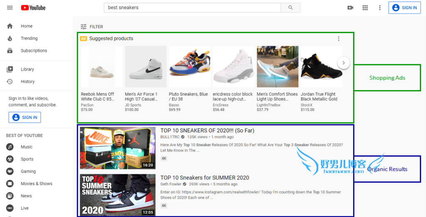
Task: Select Live under Best of YouTube
Action: pyautogui.click(x=25, y=208)
